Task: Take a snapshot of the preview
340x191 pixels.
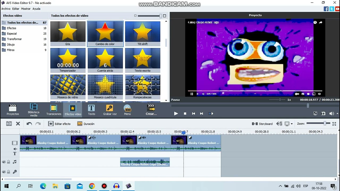Action: pyautogui.click(x=323, y=114)
